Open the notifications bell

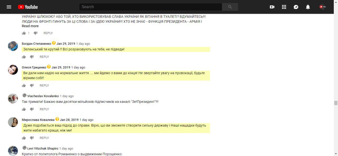308,7
